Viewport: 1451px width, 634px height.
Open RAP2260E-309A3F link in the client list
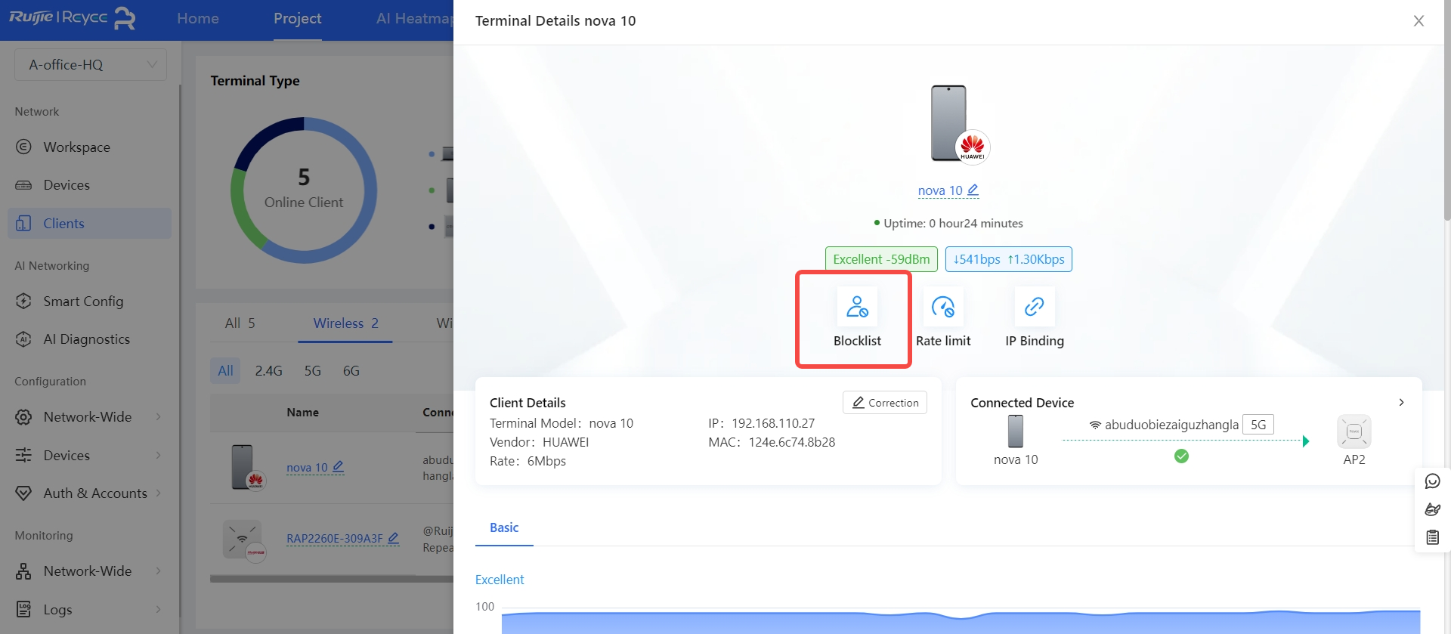pos(334,539)
